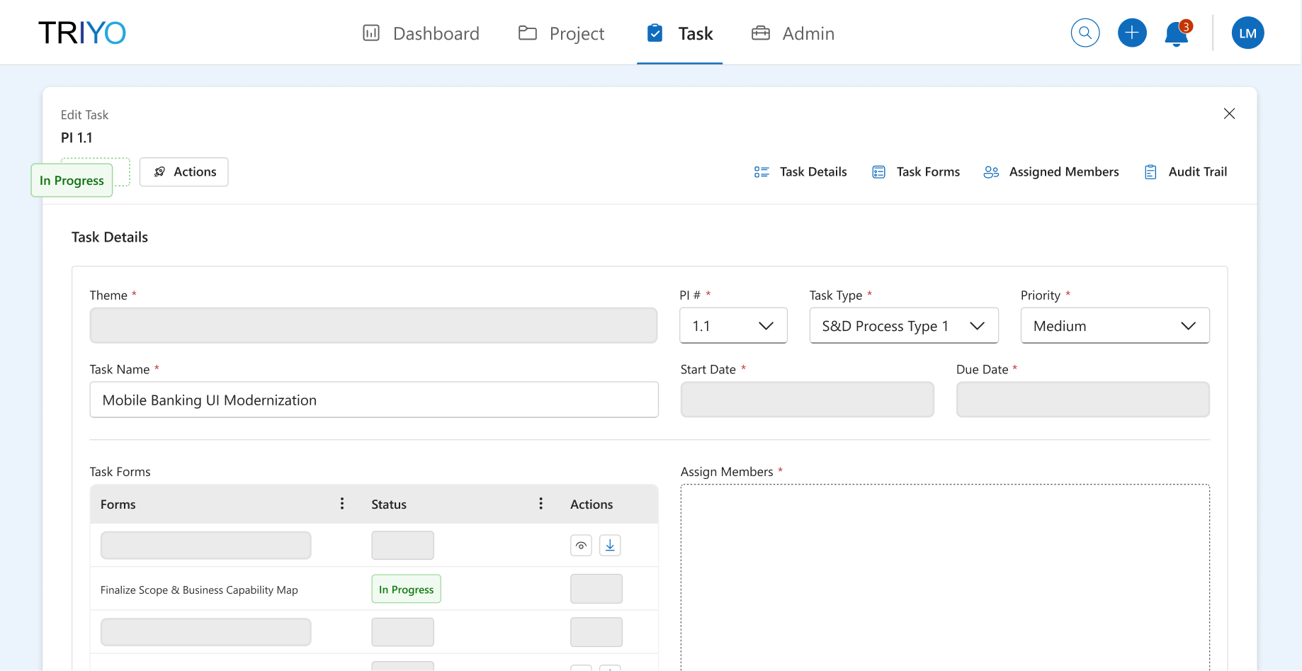The height and width of the screenshot is (671, 1302).
Task: Switch to the Project menu
Action: 561,33
